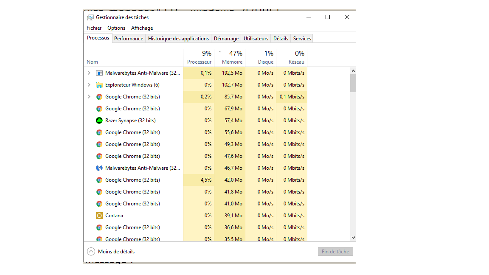Switch to the Utilisateurs tab
Image resolution: width=489 pixels, height=275 pixels.
tap(256, 39)
